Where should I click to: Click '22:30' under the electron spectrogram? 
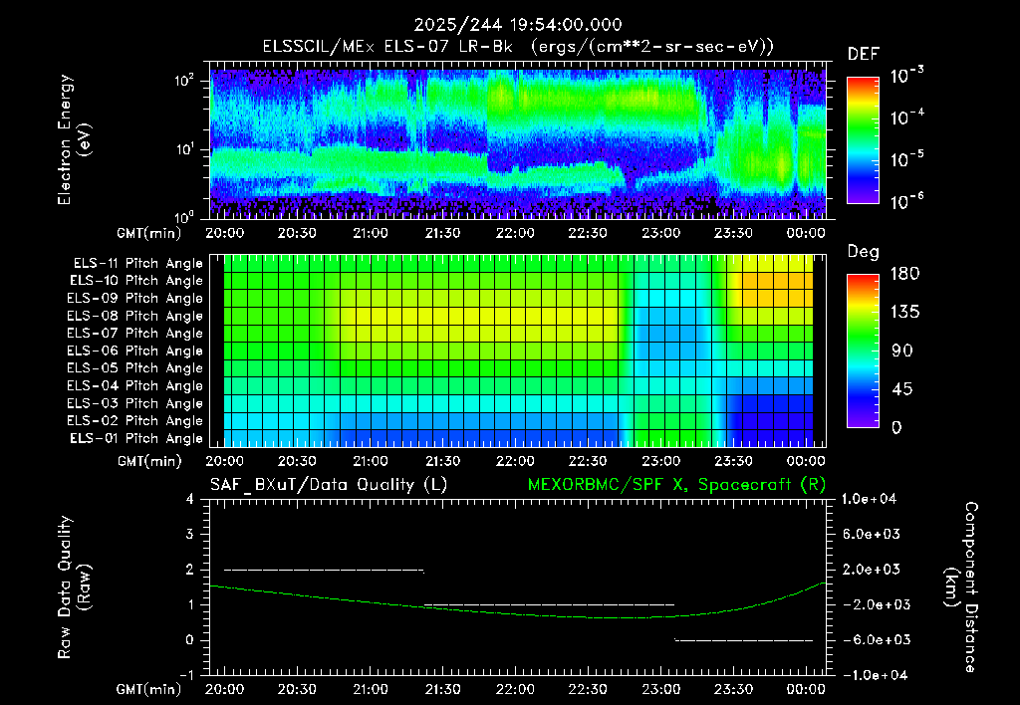pos(588,233)
